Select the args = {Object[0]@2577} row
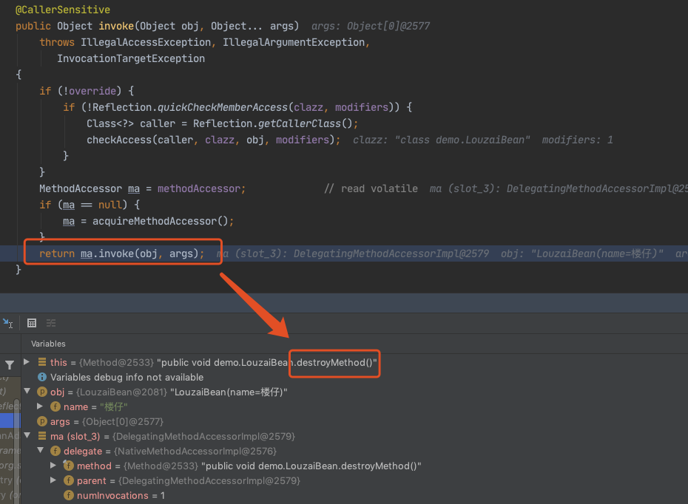688x504 pixels. (x=354, y=422)
